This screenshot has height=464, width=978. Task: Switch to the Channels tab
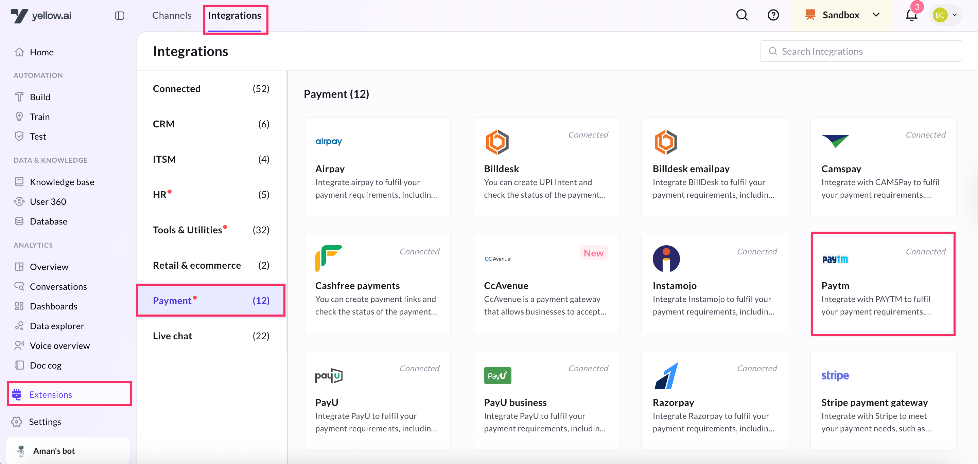pyautogui.click(x=172, y=16)
